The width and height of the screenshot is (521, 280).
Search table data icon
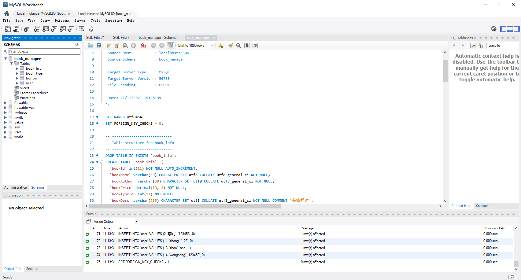[x=82, y=29]
